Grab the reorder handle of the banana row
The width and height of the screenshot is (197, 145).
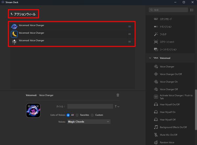(130, 34)
